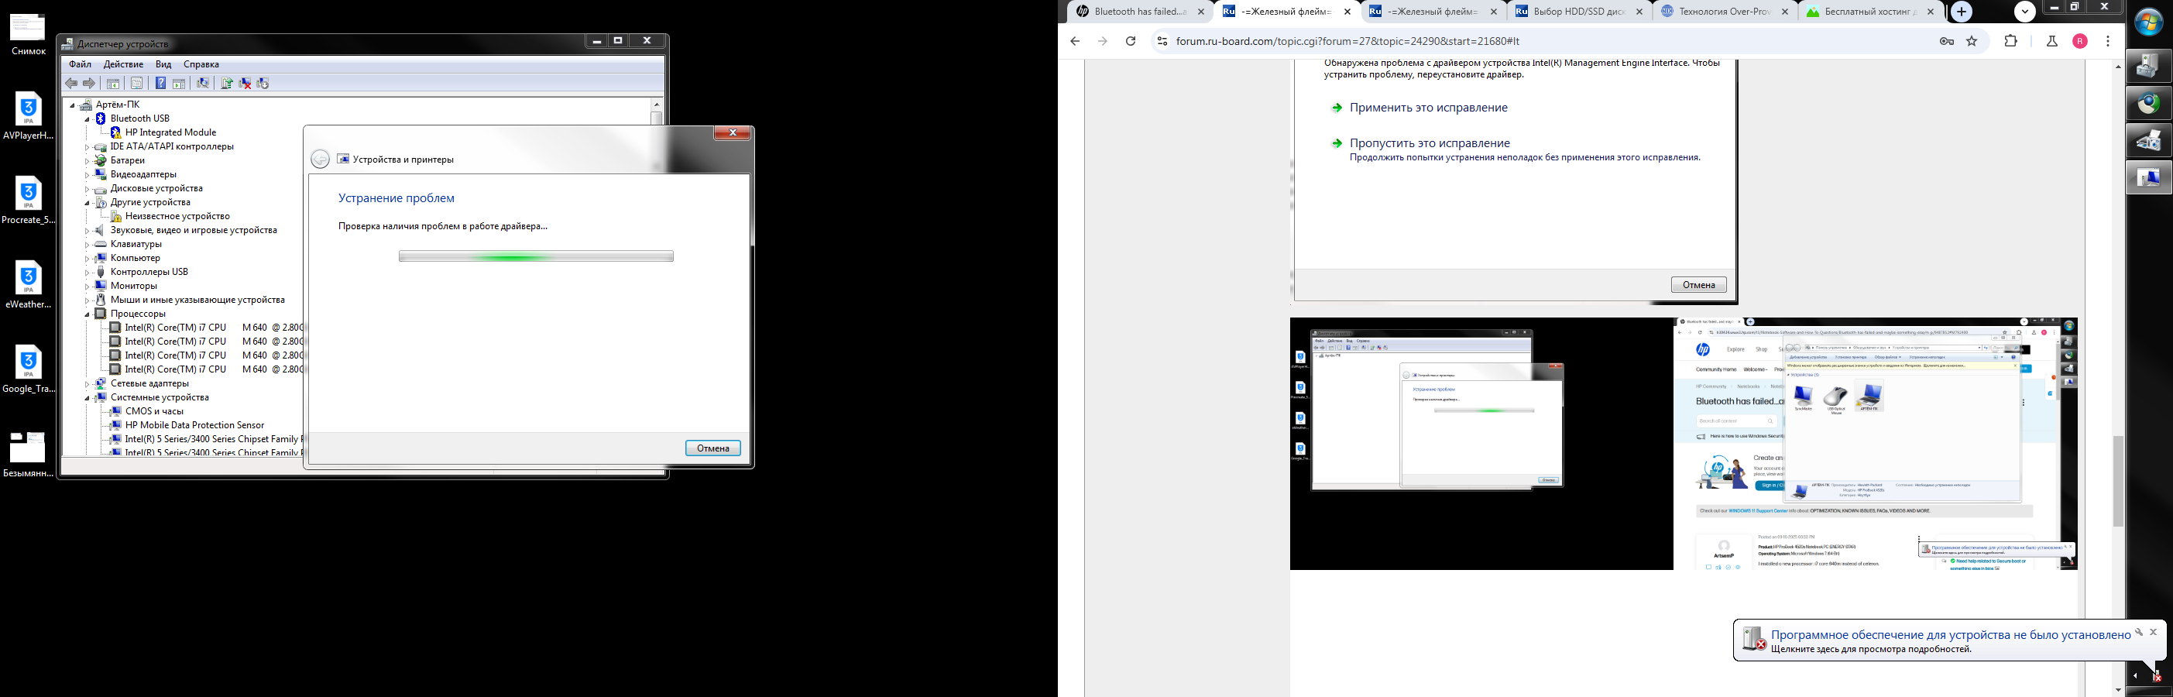2173x697 pixels.
Task: Reload the forum page
Action: tap(1131, 41)
